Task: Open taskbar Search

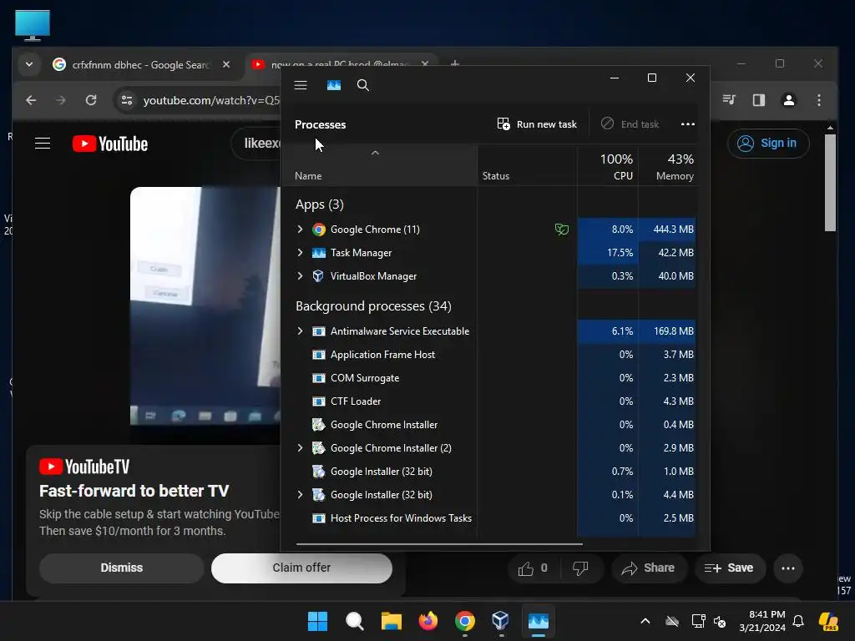Action: pyautogui.click(x=354, y=621)
